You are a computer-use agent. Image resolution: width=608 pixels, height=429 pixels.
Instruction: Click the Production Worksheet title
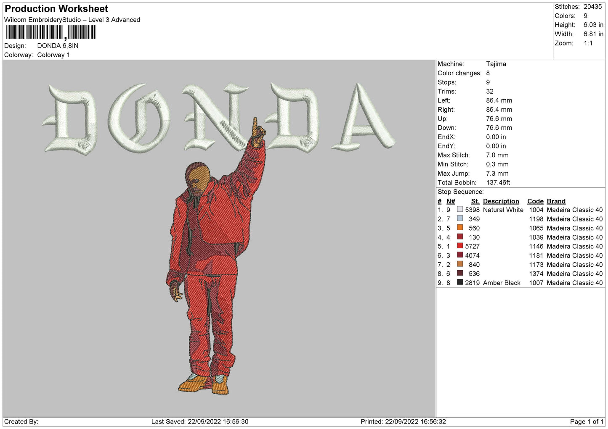pyautogui.click(x=56, y=9)
